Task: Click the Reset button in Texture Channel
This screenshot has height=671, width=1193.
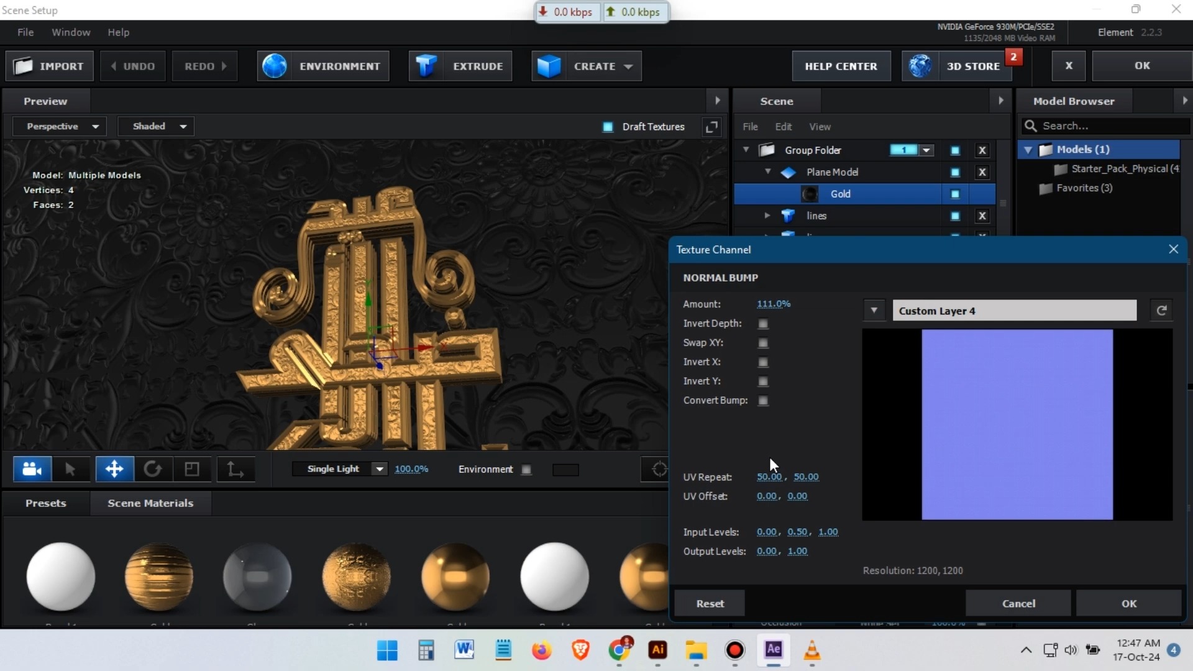Action: [709, 603]
